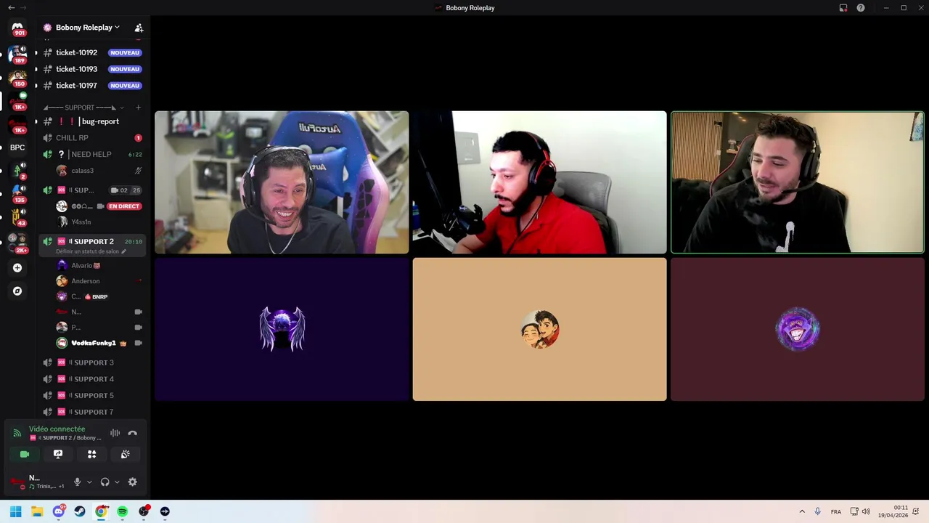Viewport: 929px width, 523px height.
Task: Join the SUPPORT 3 voice channel
Action: [92, 362]
